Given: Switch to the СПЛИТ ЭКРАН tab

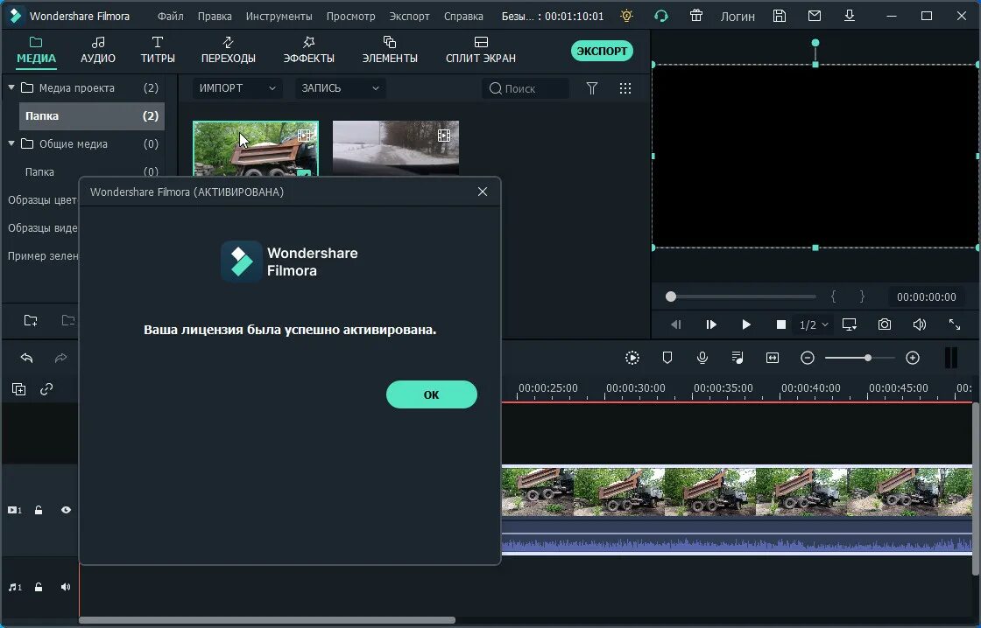Looking at the screenshot, I should point(481,51).
